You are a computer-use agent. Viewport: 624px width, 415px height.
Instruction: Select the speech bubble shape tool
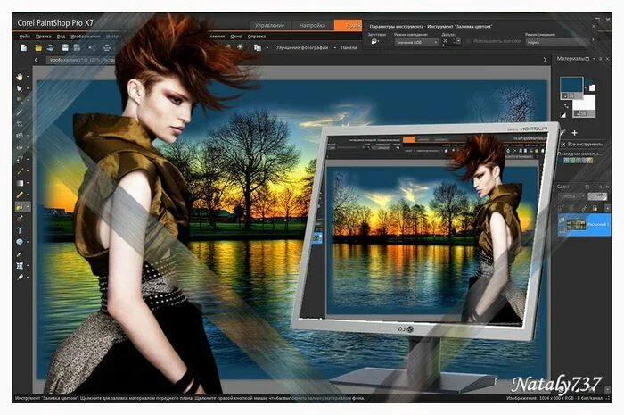click(x=20, y=242)
